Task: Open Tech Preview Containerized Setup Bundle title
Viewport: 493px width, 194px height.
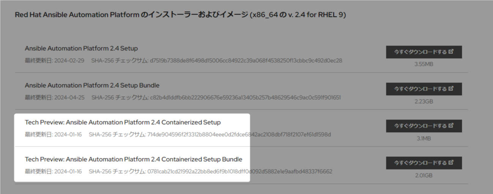Action: (x=133, y=159)
